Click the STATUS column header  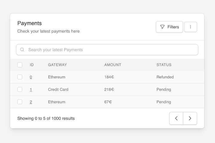164,65
